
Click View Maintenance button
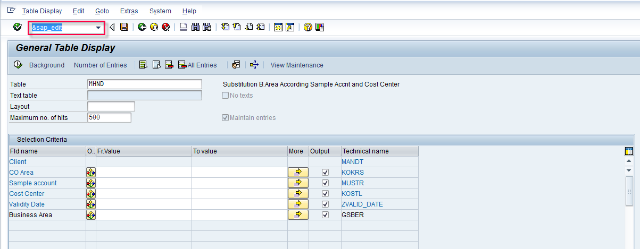(x=297, y=65)
